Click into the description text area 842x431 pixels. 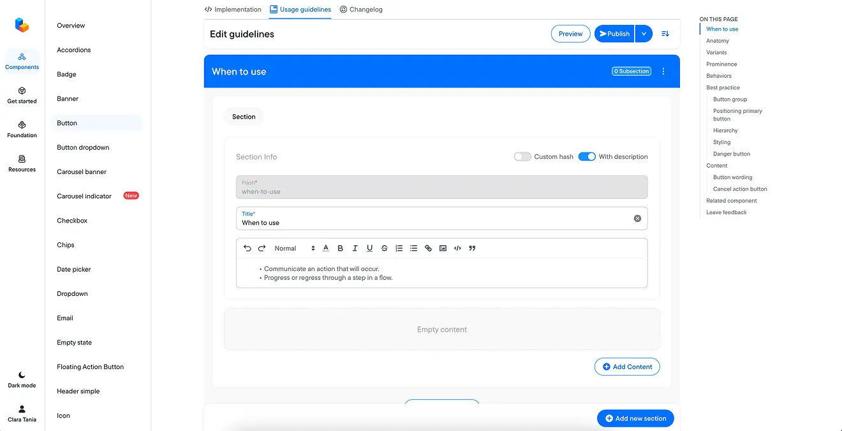click(x=441, y=274)
